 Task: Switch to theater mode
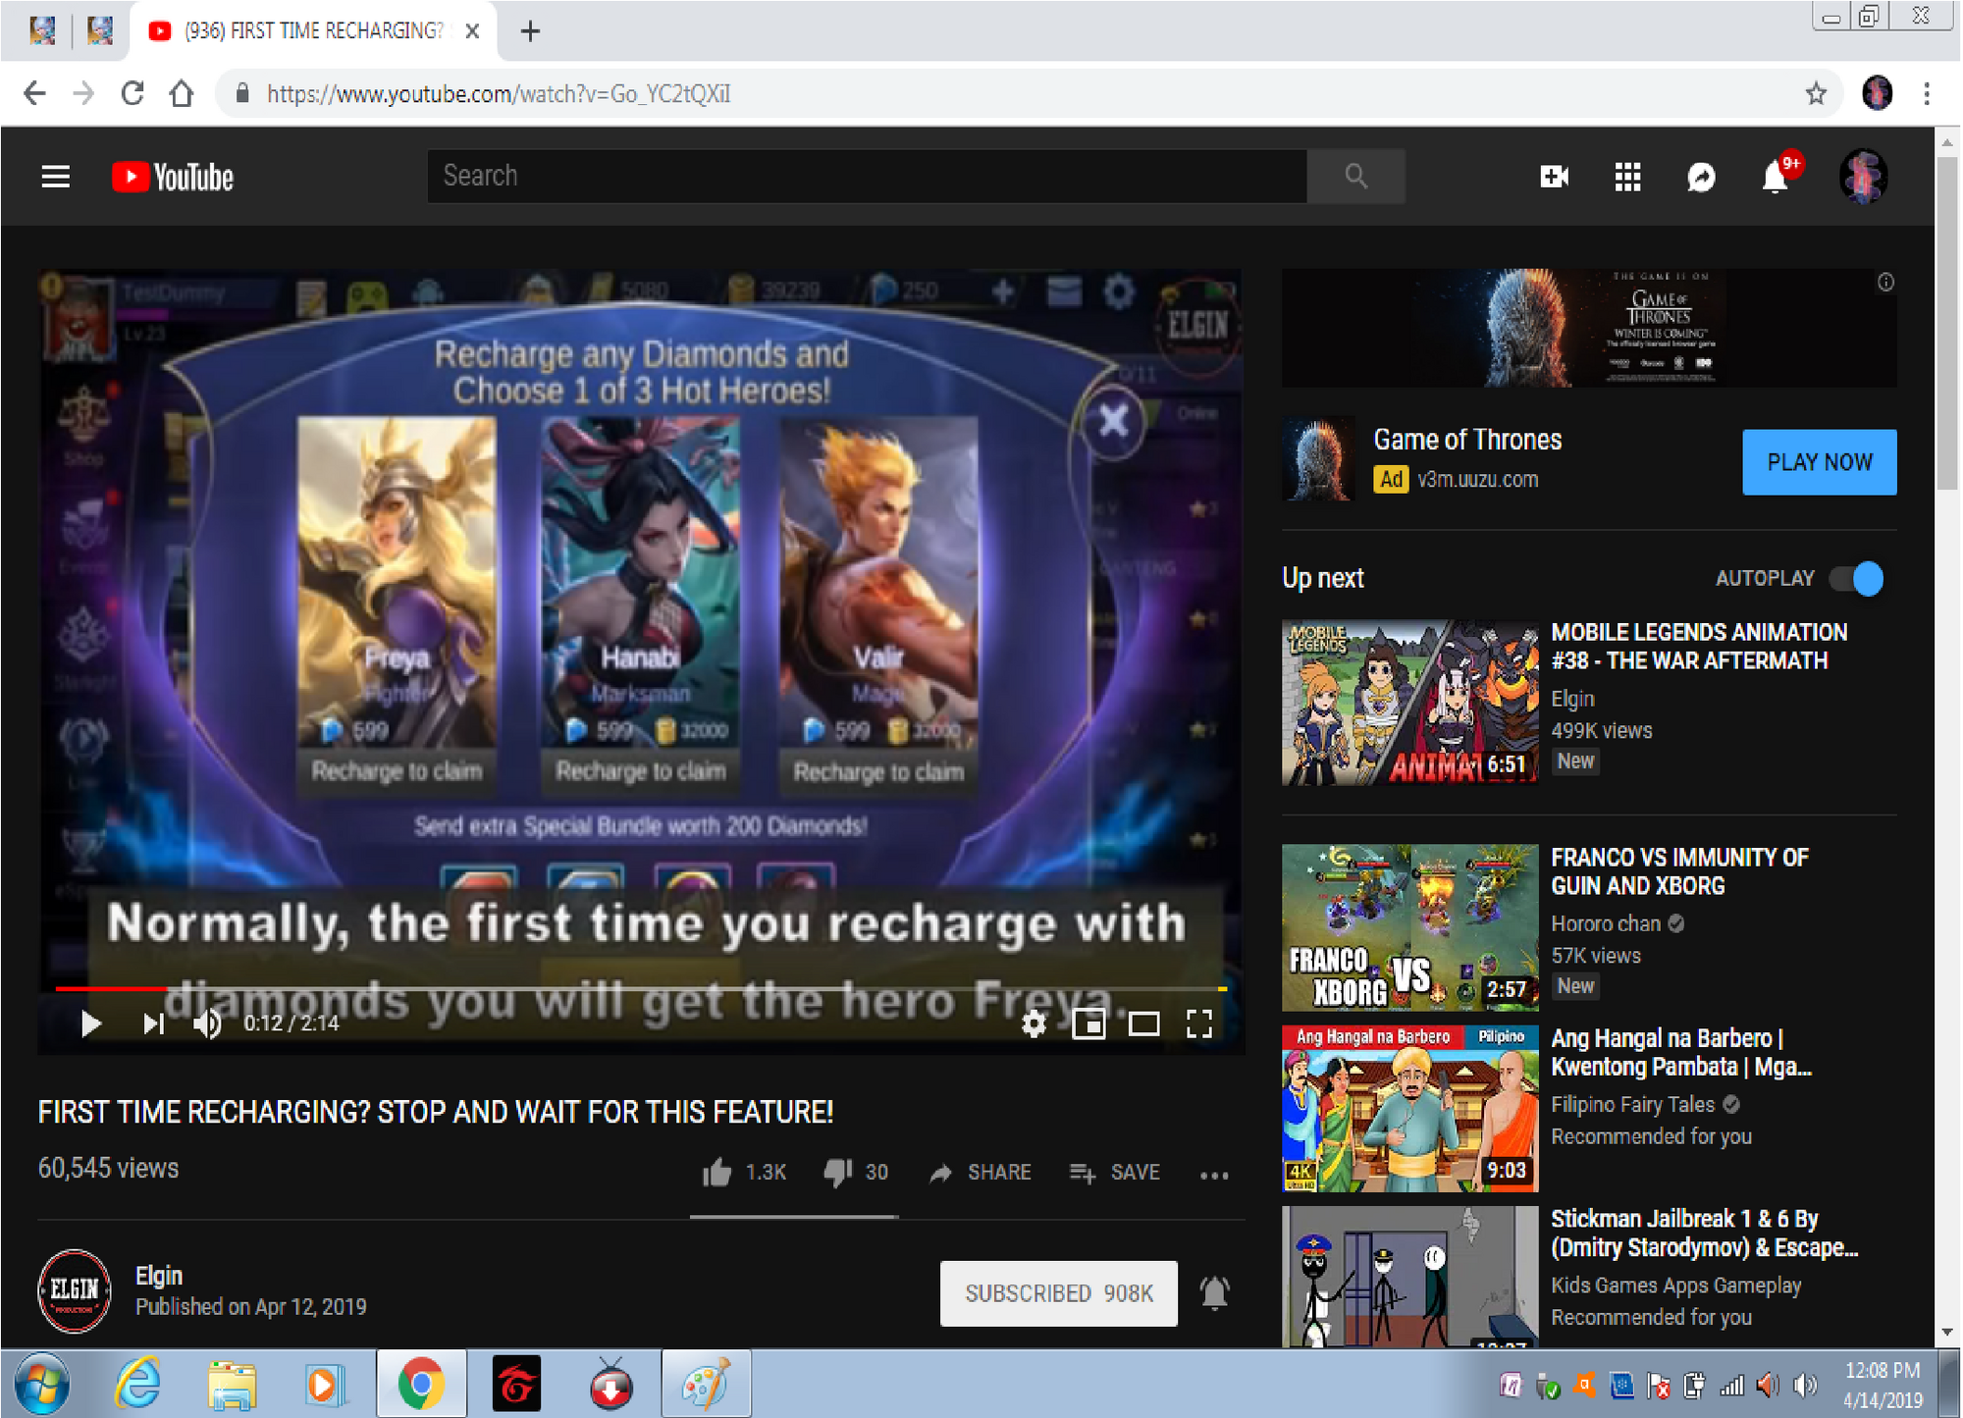[x=1143, y=1024]
